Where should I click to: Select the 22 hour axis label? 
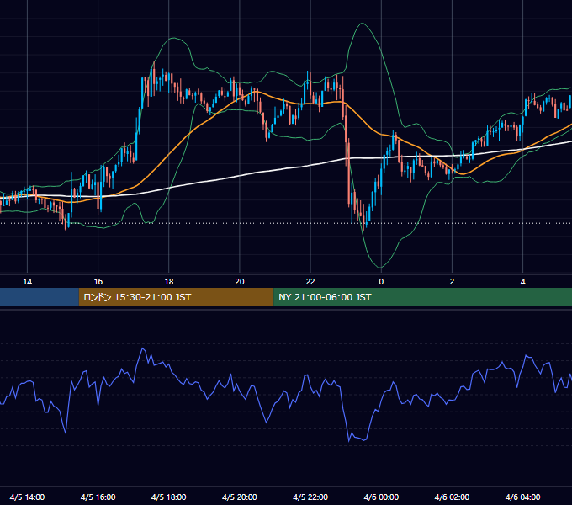pyautogui.click(x=310, y=282)
